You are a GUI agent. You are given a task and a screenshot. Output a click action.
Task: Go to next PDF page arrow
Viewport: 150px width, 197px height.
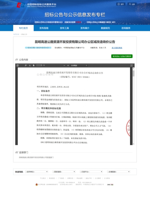coord(34,66)
